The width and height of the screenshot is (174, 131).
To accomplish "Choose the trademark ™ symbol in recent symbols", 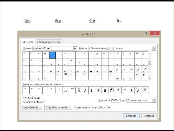I will pyautogui.click(x=125, y=90).
